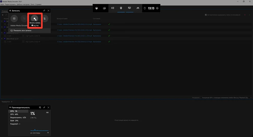The height and width of the screenshot is (137, 253).
Task: Show RAM usage graph
Action: [14, 121]
